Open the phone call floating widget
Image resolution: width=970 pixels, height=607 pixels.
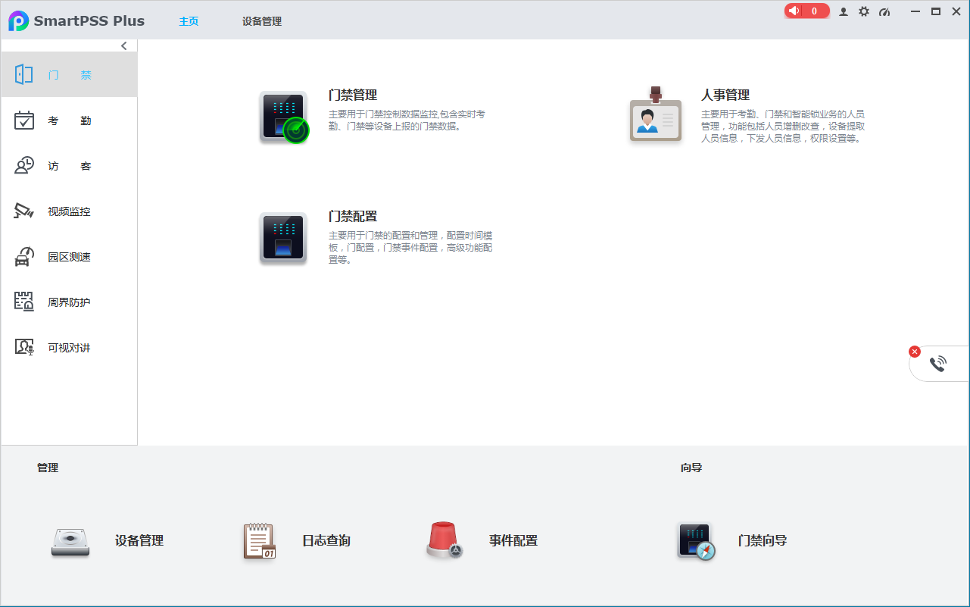pyautogui.click(x=937, y=364)
